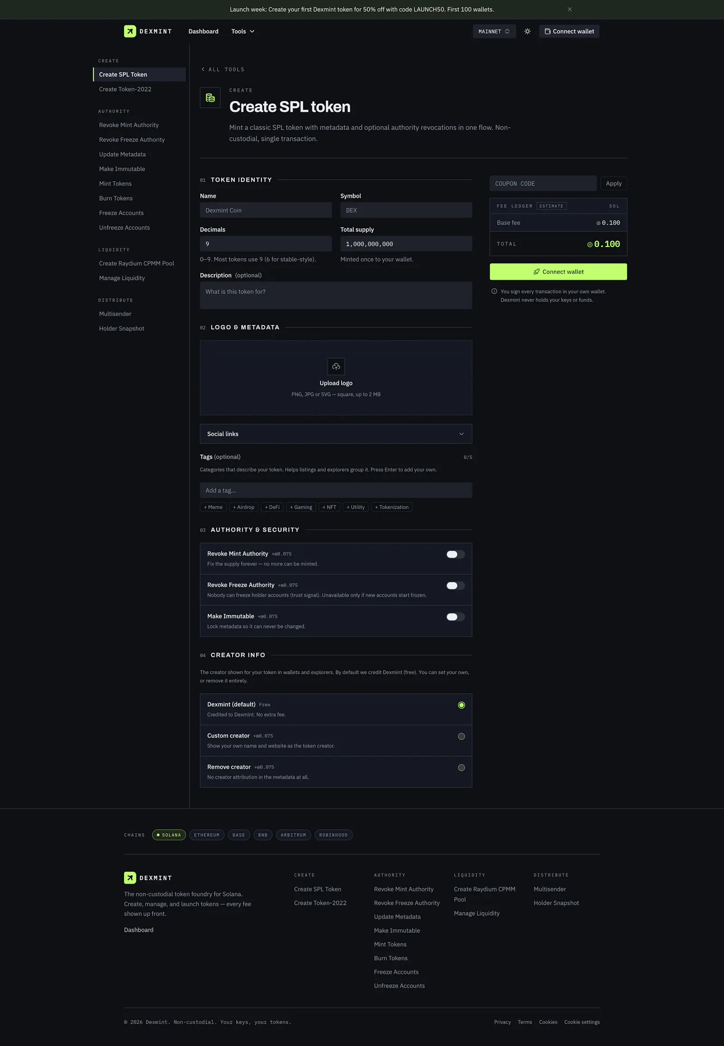
Task: Add the Gaming tag chip
Action: pyautogui.click(x=301, y=507)
